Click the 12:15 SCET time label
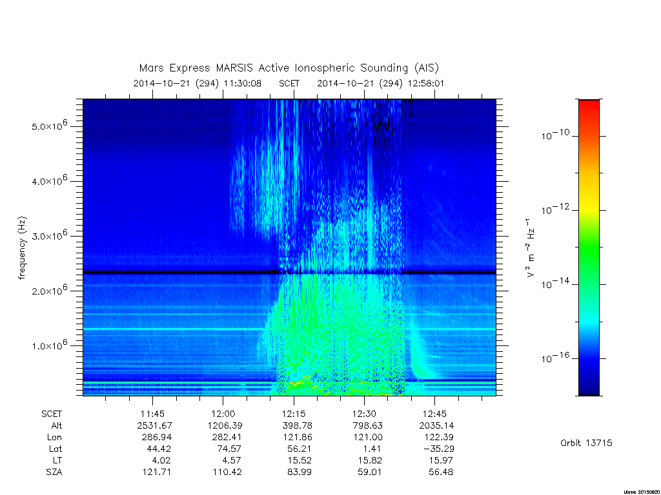The width and height of the screenshot is (661, 495). click(x=294, y=414)
